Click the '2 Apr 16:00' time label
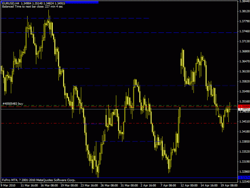This screenshot has height=188, width=250. [148, 186]
